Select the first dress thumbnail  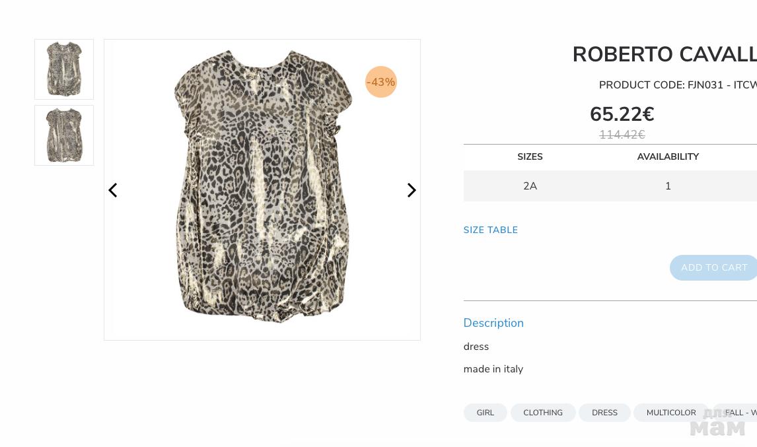(x=64, y=69)
